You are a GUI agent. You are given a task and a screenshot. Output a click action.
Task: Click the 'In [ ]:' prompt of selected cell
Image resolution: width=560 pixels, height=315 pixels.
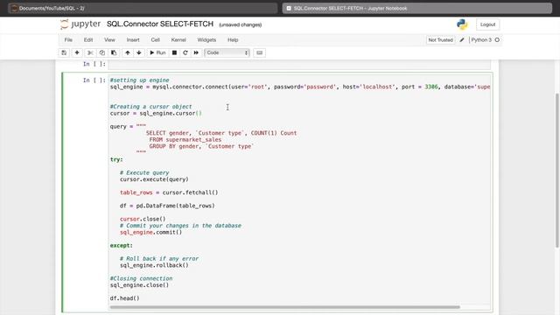click(94, 80)
